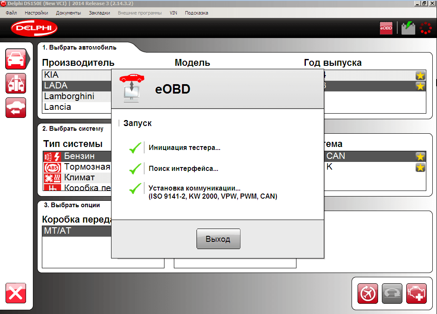Viewport: 437px width, 314px height.
Task: Select Lamborghini in manufacturer list
Action: [77, 97]
